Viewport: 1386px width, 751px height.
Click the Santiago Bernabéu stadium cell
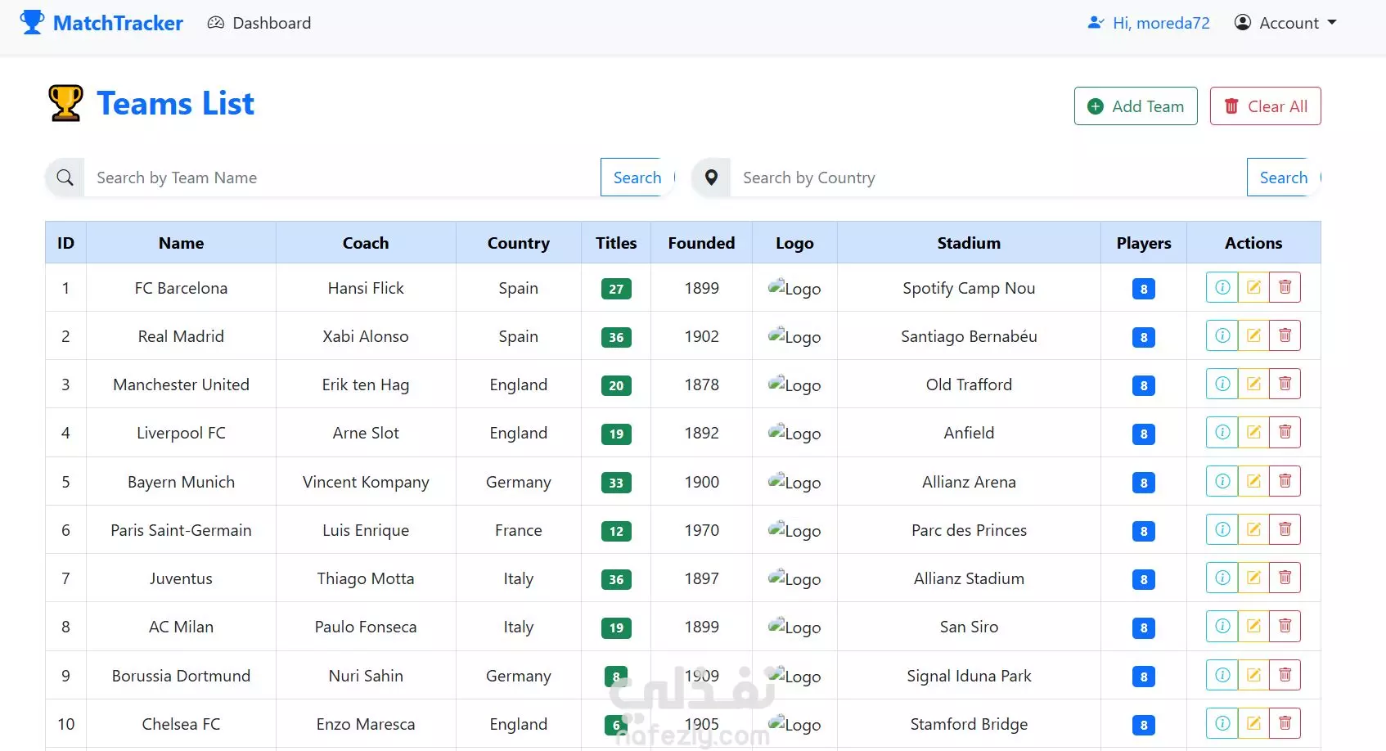(969, 336)
